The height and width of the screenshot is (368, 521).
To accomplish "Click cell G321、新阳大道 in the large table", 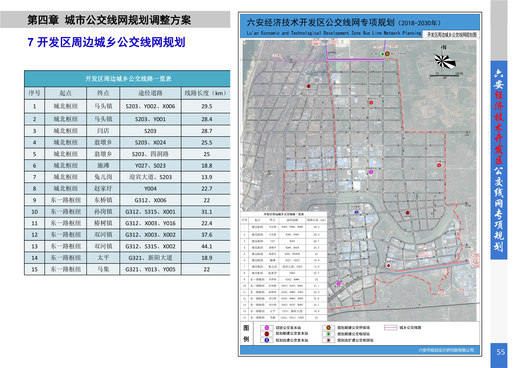I will coord(150,258).
